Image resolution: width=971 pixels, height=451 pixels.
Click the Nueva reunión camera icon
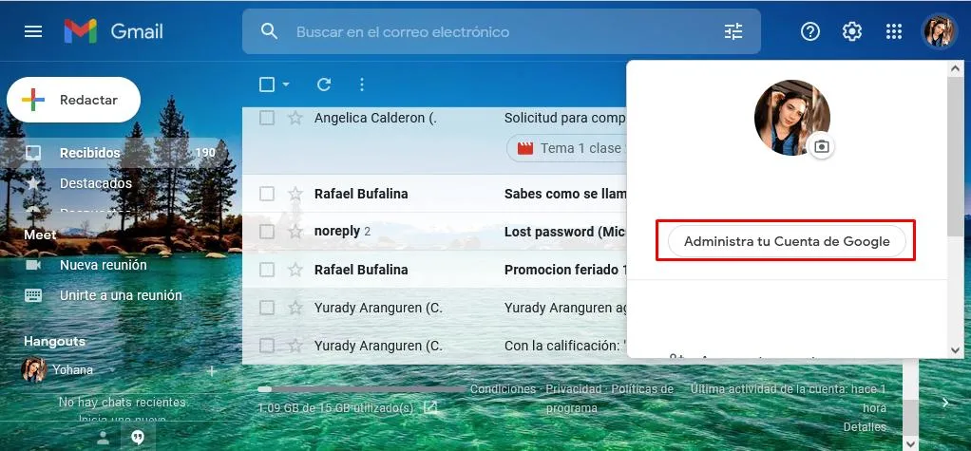click(x=33, y=265)
